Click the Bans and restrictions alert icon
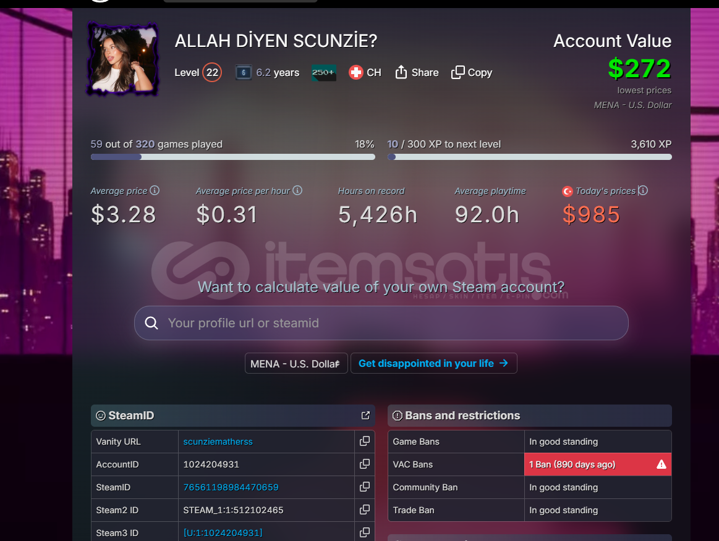The width and height of the screenshot is (719, 541). pos(398,416)
